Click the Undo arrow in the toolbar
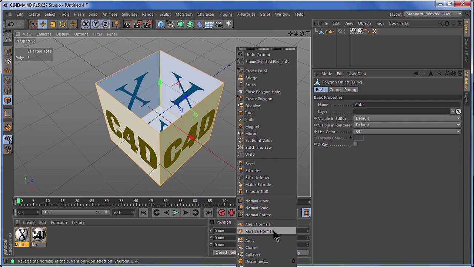Image resolution: width=474 pixels, height=267 pixels. pos(10,24)
